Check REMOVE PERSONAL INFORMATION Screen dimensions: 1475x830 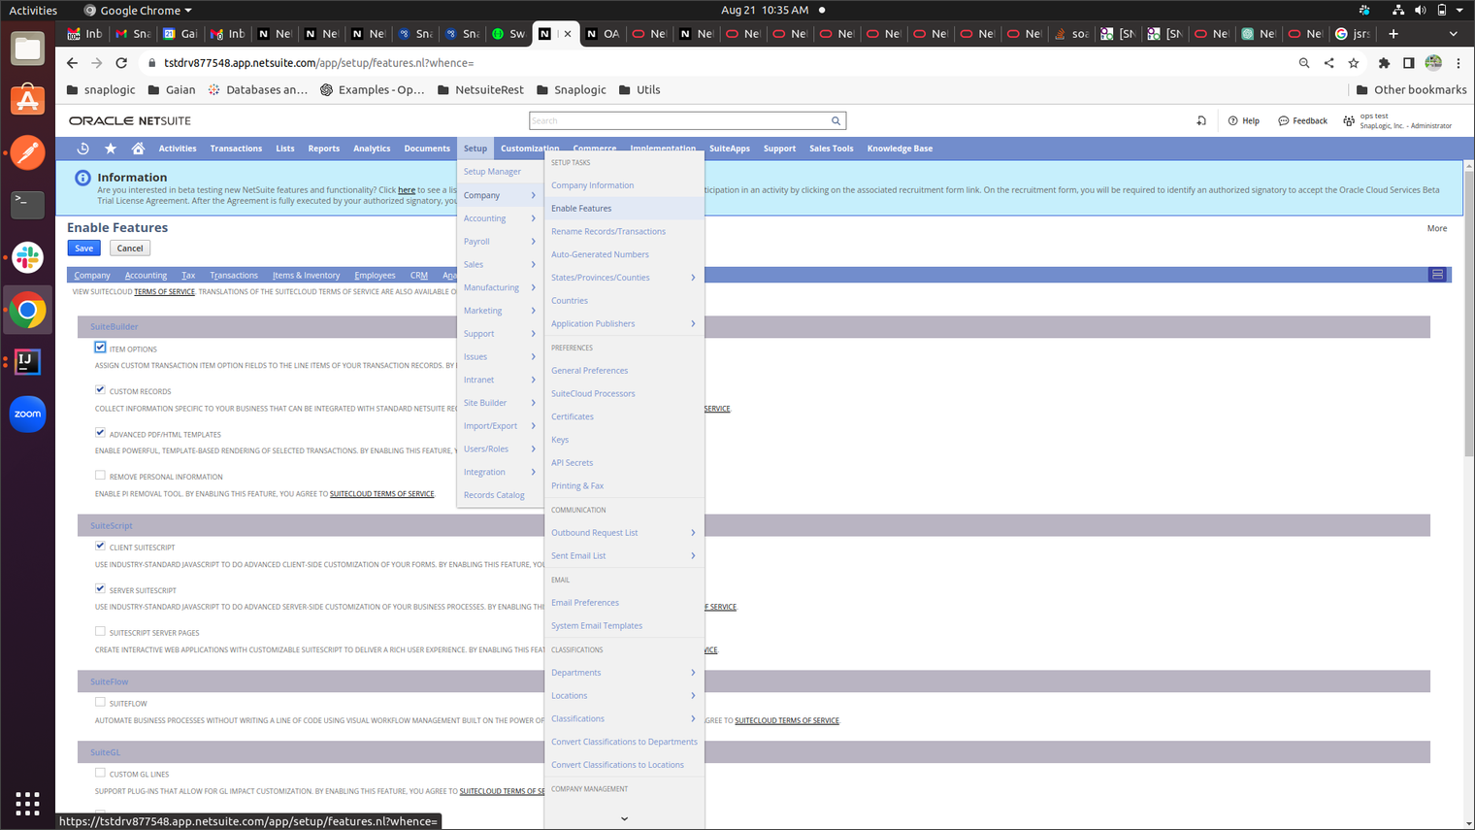[x=100, y=475]
